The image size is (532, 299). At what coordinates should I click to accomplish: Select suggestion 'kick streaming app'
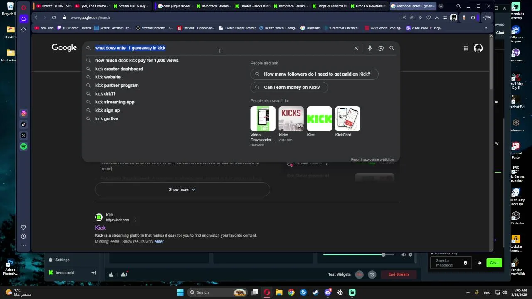pyautogui.click(x=115, y=102)
